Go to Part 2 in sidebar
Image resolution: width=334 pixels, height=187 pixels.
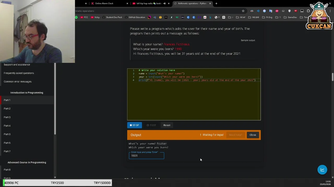(7, 109)
